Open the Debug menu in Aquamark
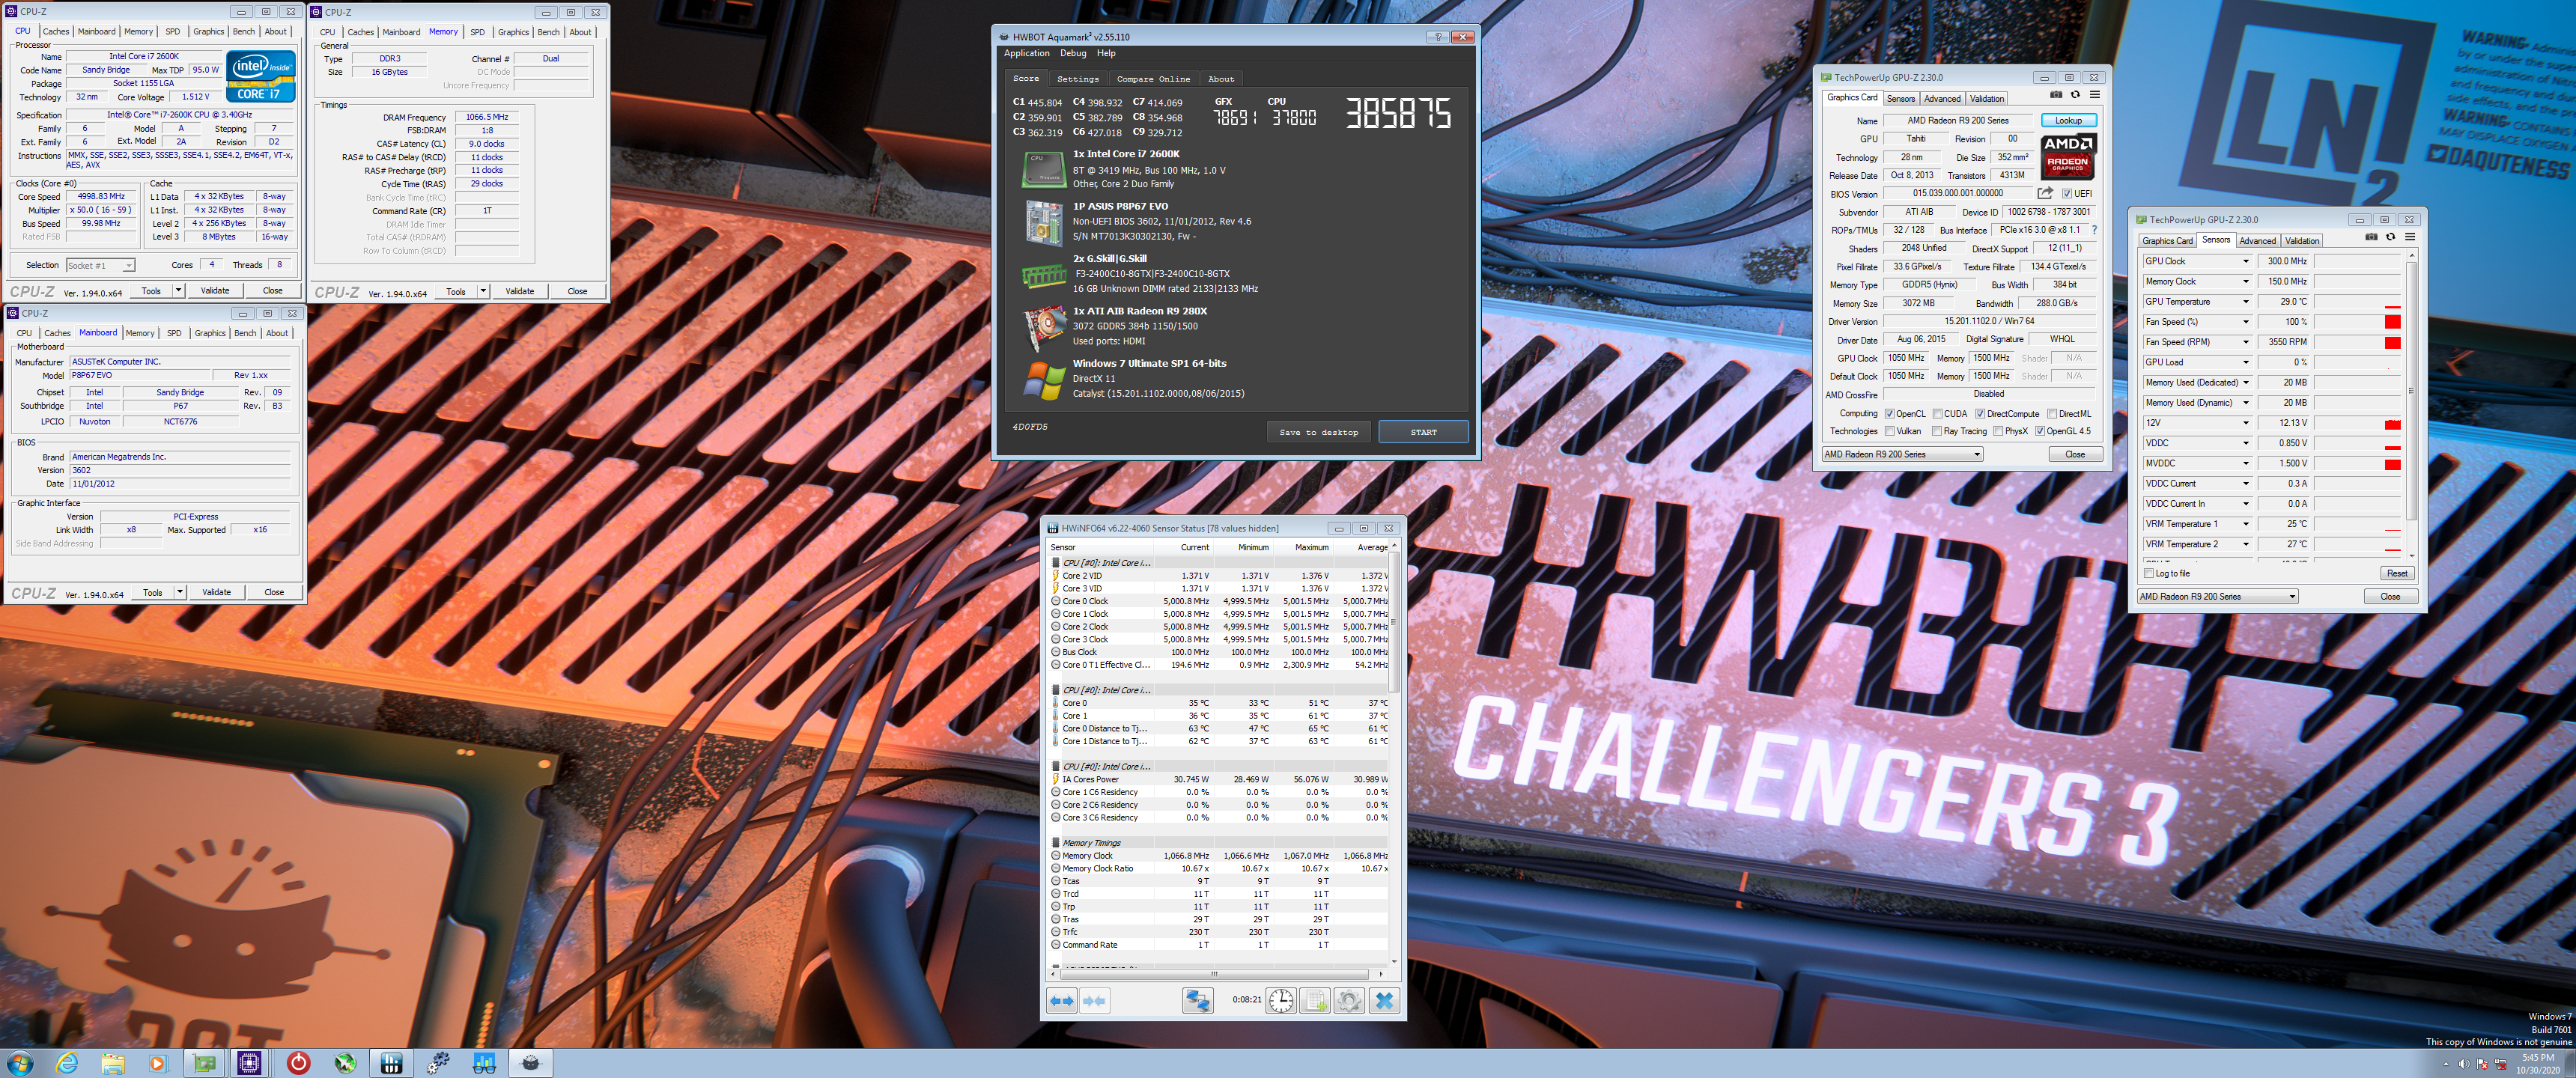 point(1072,53)
